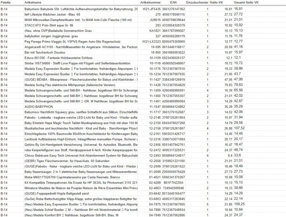This screenshot has width=286, height=217.
Task: Click Pabobo Lolabella LED-Licht cell
Action: [81, 118]
